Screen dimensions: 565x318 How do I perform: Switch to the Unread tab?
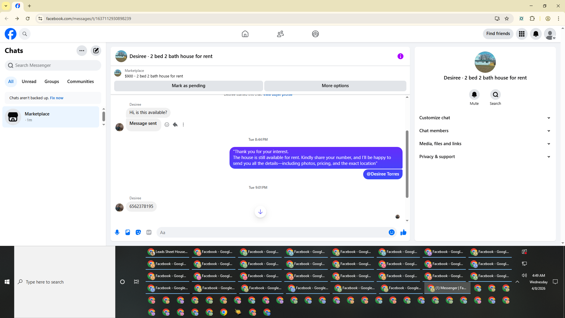pos(29,82)
